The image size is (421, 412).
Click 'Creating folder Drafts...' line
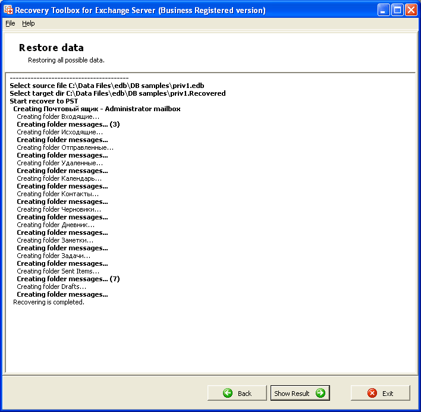click(52, 287)
